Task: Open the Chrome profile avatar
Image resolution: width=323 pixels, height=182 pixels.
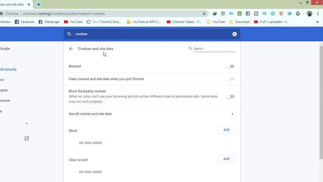Action: 309,14
